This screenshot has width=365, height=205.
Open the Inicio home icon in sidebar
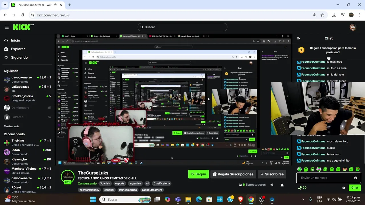tap(6, 40)
